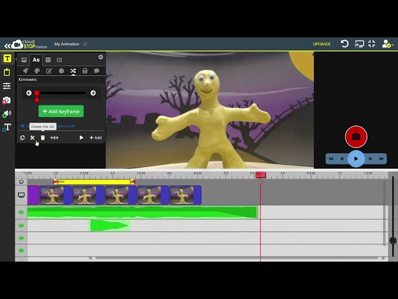Open the color palette sub-tab
This screenshot has height=299, width=398.
pyautogui.click(x=37, y=70)
